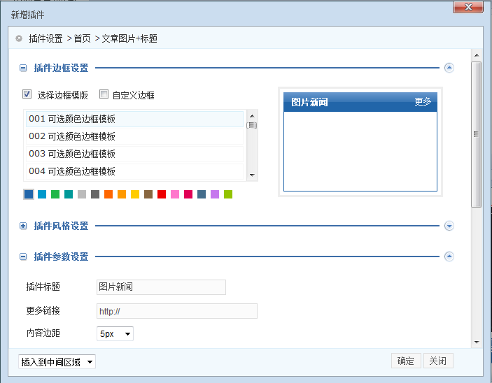This screenshot has width=492, height=383.
Task: Click the gear icon beside 插件设置 breadcrumb
Action: pyautogui.click(x=19, y=38)
